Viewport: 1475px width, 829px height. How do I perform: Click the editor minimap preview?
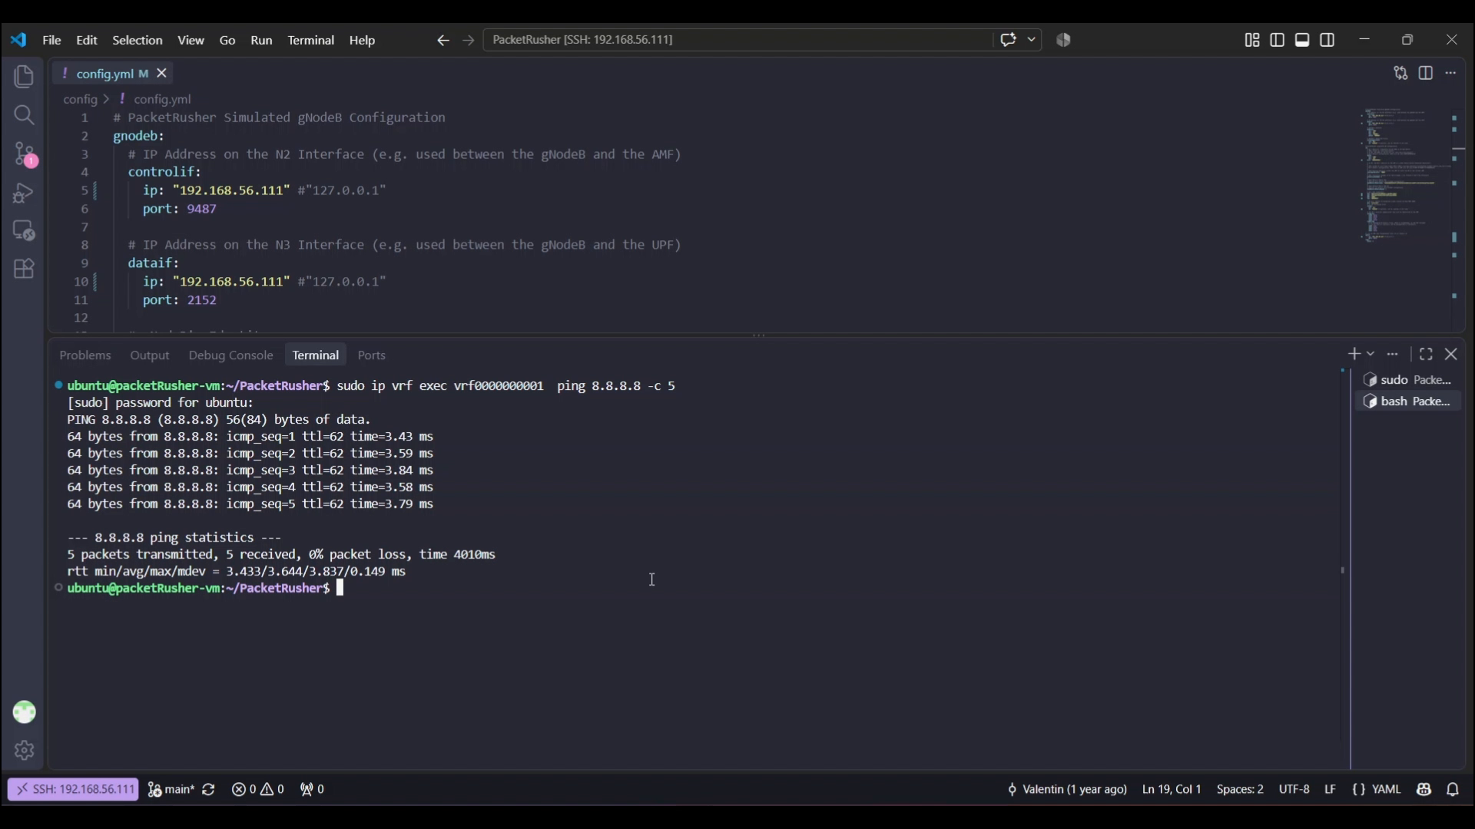(x=1403, y=177)
